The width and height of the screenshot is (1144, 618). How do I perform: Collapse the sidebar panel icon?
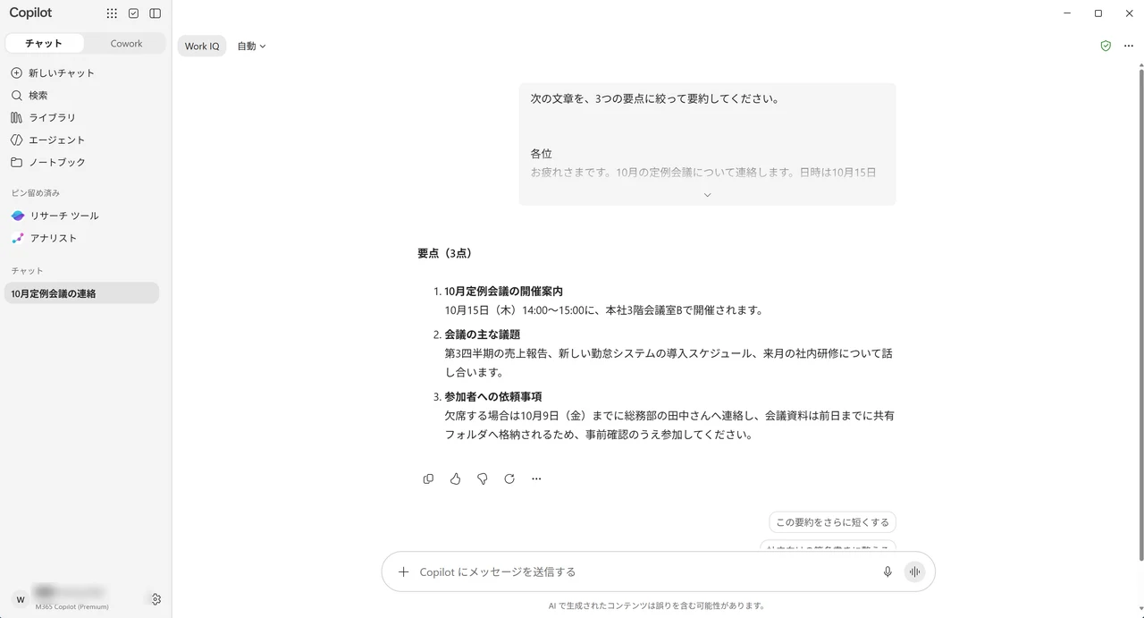(156, 13)
